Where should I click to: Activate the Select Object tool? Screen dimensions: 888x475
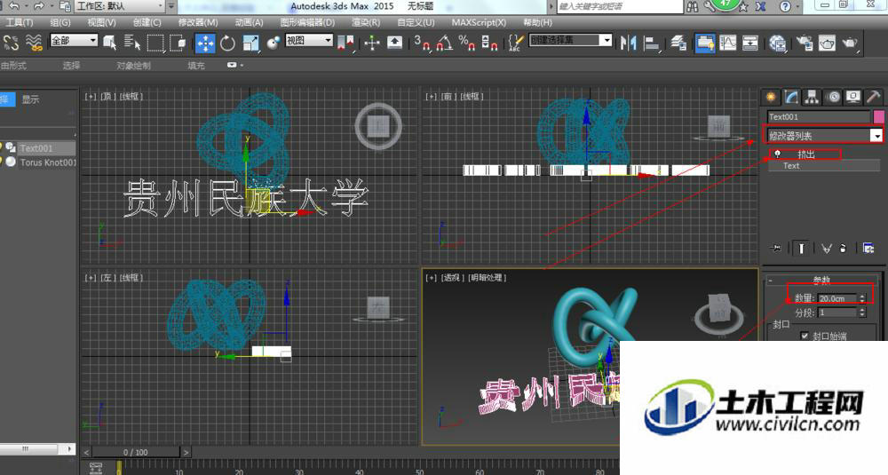tap(110, 43)
